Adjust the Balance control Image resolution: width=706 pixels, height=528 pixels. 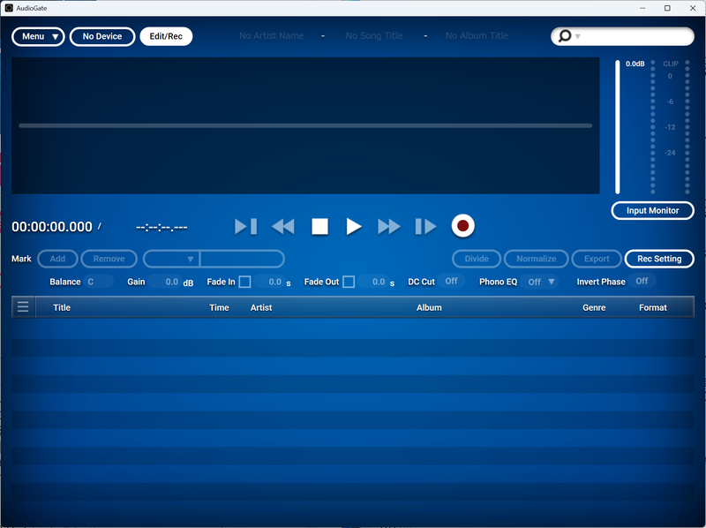coord(97,281)
